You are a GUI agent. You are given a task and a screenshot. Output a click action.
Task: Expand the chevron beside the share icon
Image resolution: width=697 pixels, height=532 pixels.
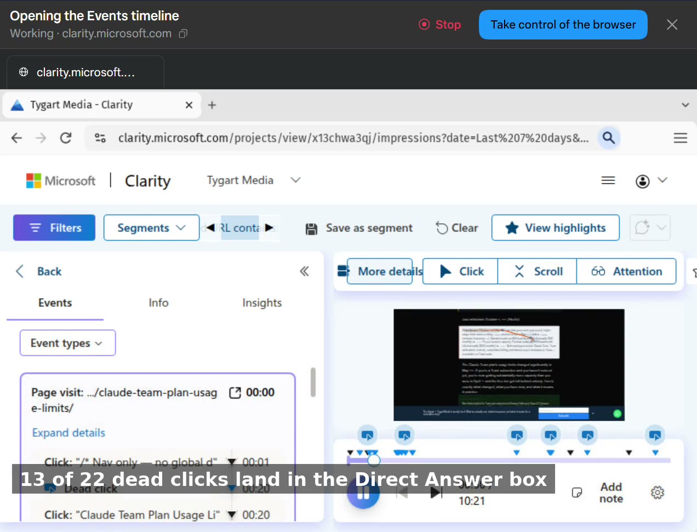661,228
